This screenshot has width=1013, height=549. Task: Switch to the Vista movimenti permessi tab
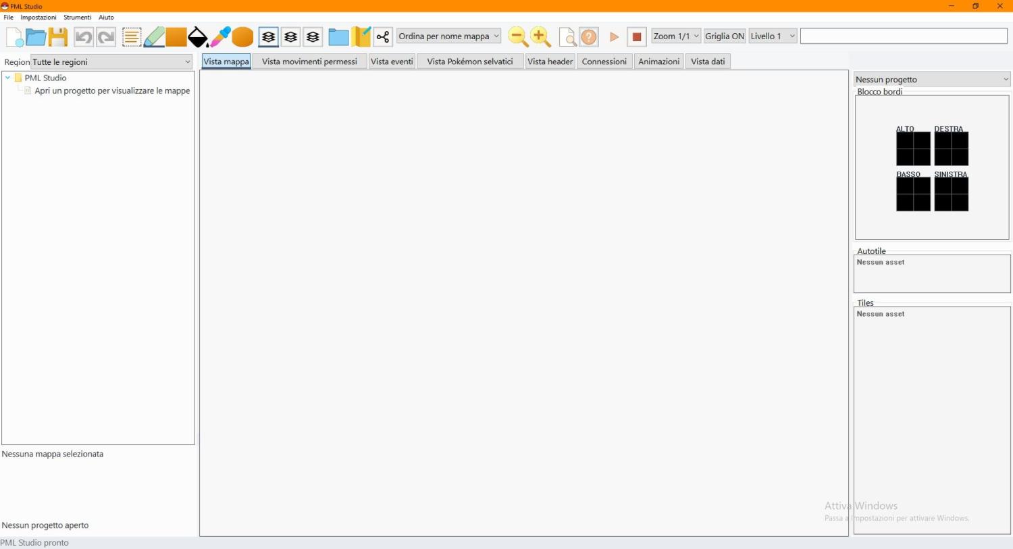pyautogui.click(x=309, y=61)
